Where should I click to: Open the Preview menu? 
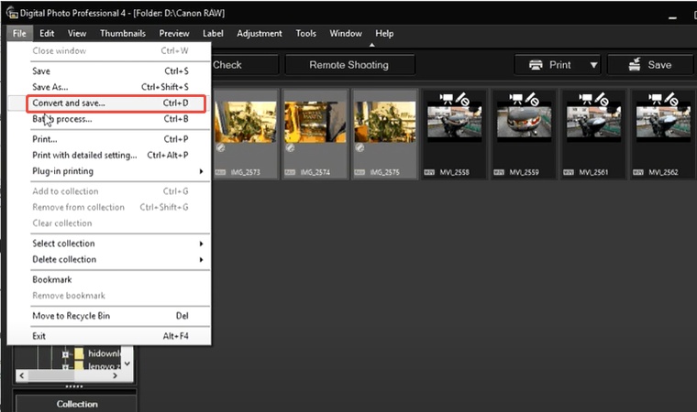click(x=174, y=33)
